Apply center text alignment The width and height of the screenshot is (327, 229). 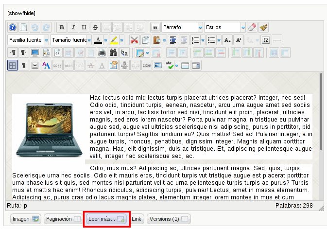pos(118,27)
